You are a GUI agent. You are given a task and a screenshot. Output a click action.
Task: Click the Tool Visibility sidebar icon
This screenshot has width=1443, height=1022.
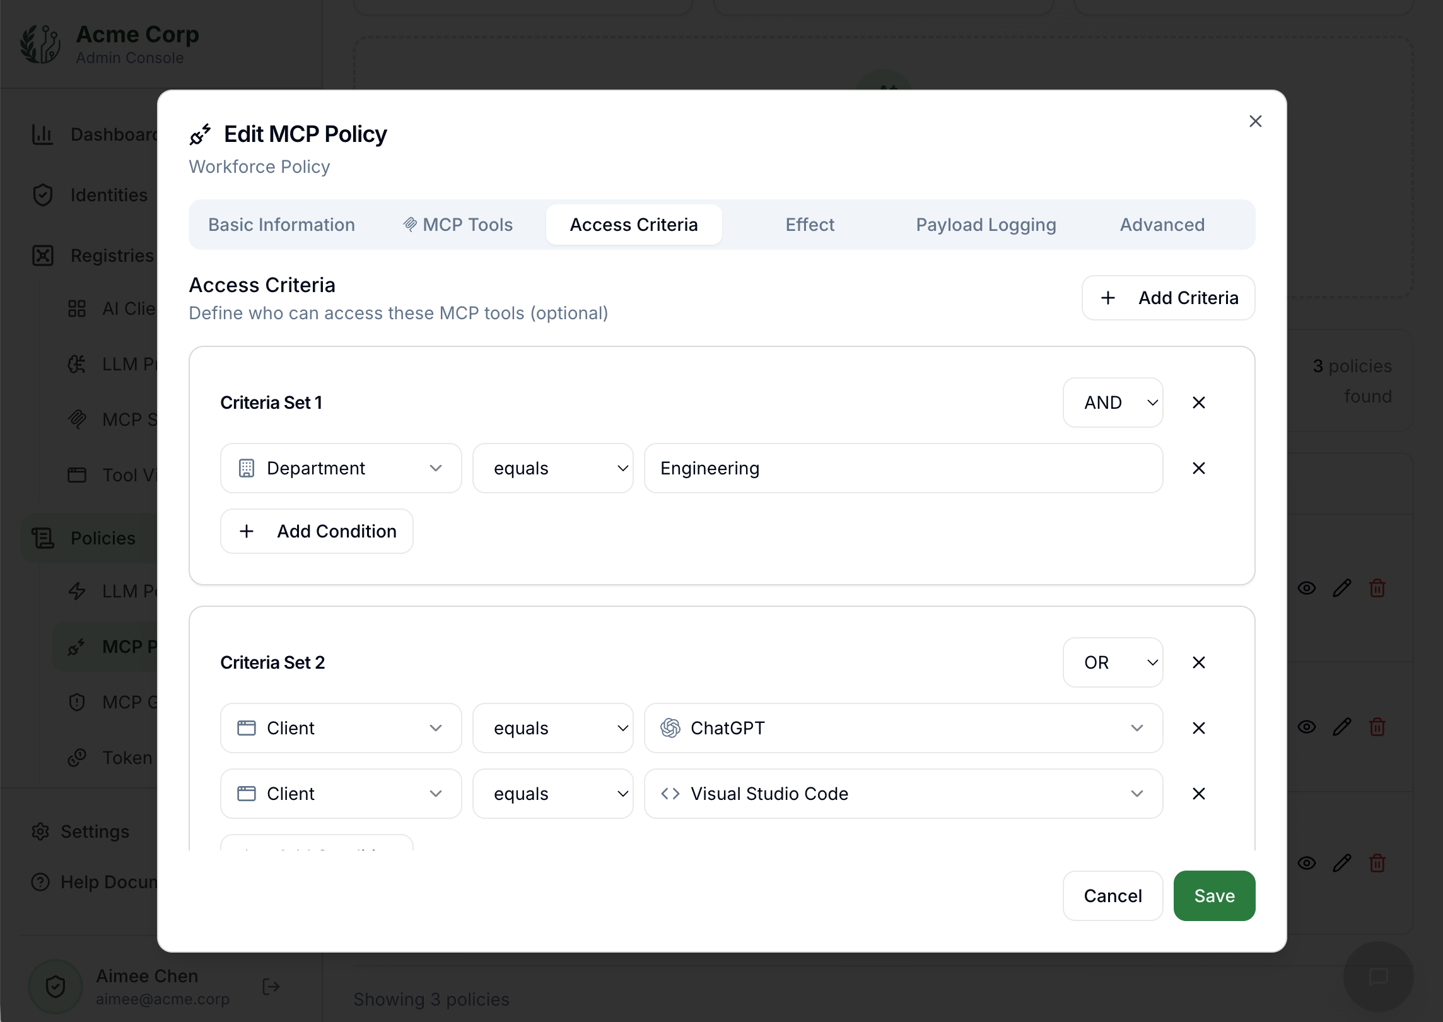point(77,475)
